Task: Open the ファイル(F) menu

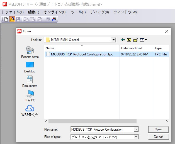Action: coord(14,12)
